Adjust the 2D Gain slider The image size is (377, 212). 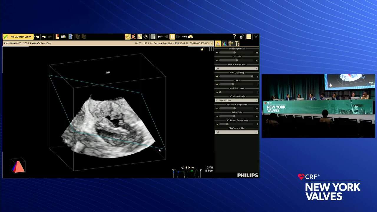237,61
